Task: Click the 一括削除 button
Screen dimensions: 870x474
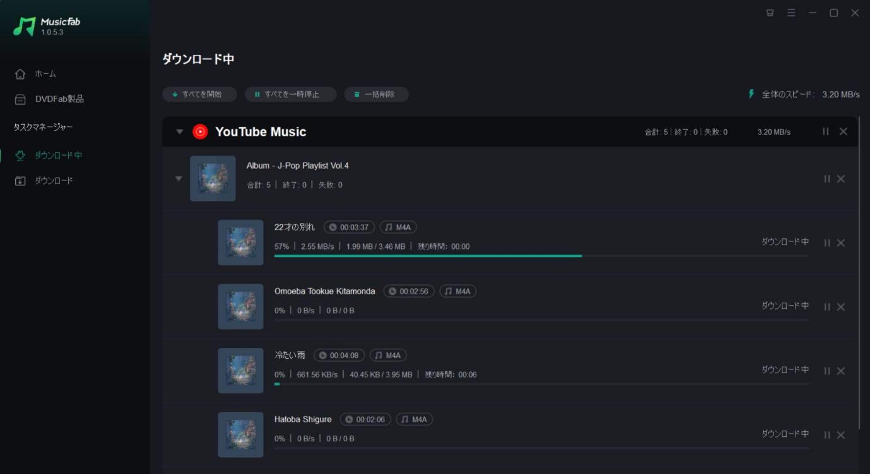Action: click(x=376, y=95)
